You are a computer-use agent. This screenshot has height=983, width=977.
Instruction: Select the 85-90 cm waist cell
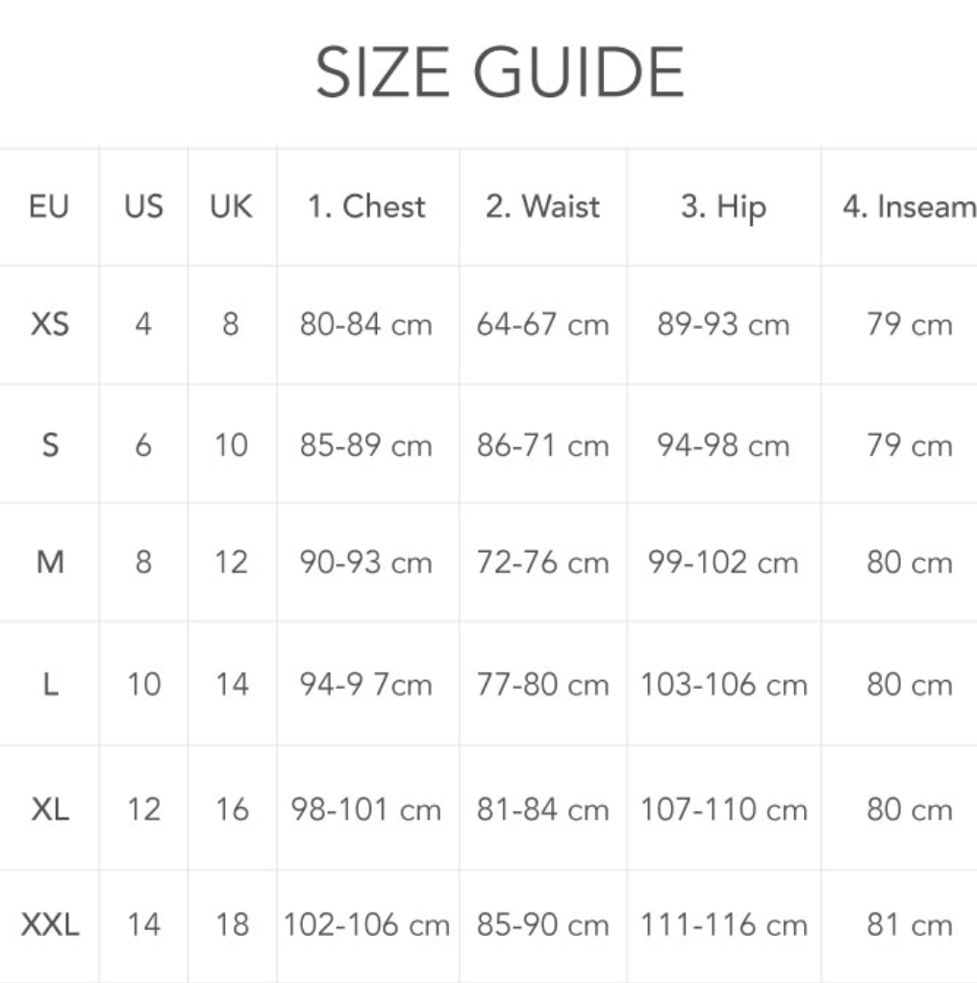click(542, 924)
